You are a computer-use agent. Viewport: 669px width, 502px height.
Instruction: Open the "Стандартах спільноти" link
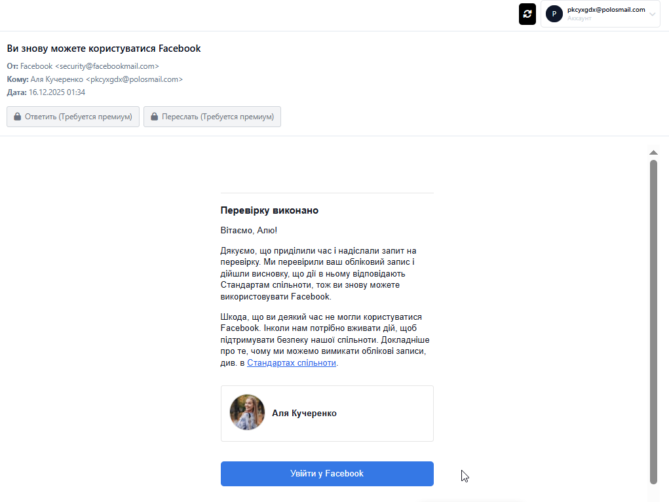(292, 362)
